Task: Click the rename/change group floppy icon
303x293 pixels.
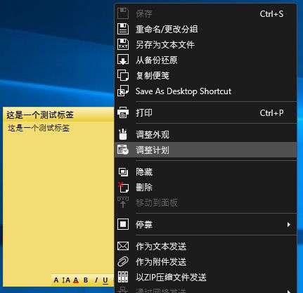Action: click(x=123, y=29)
